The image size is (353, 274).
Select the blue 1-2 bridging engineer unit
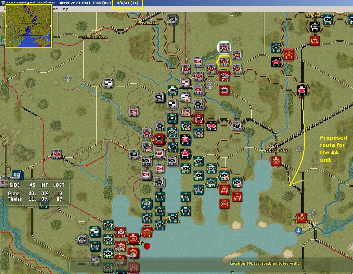click(x=186, y=211)
